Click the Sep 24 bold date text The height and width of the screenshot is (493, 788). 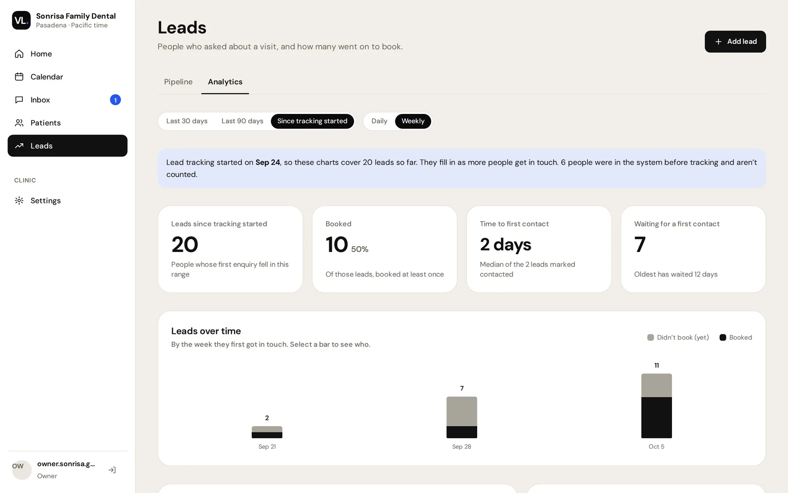(x=267, y=162)
